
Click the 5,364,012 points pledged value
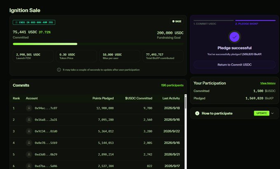click(106, 131)
